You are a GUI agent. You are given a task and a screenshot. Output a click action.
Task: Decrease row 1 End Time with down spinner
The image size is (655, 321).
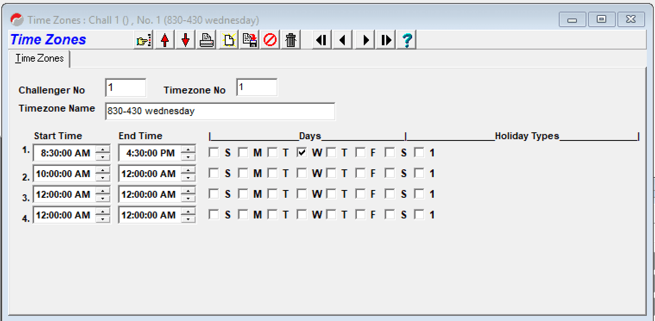click(x=188, y=156)
